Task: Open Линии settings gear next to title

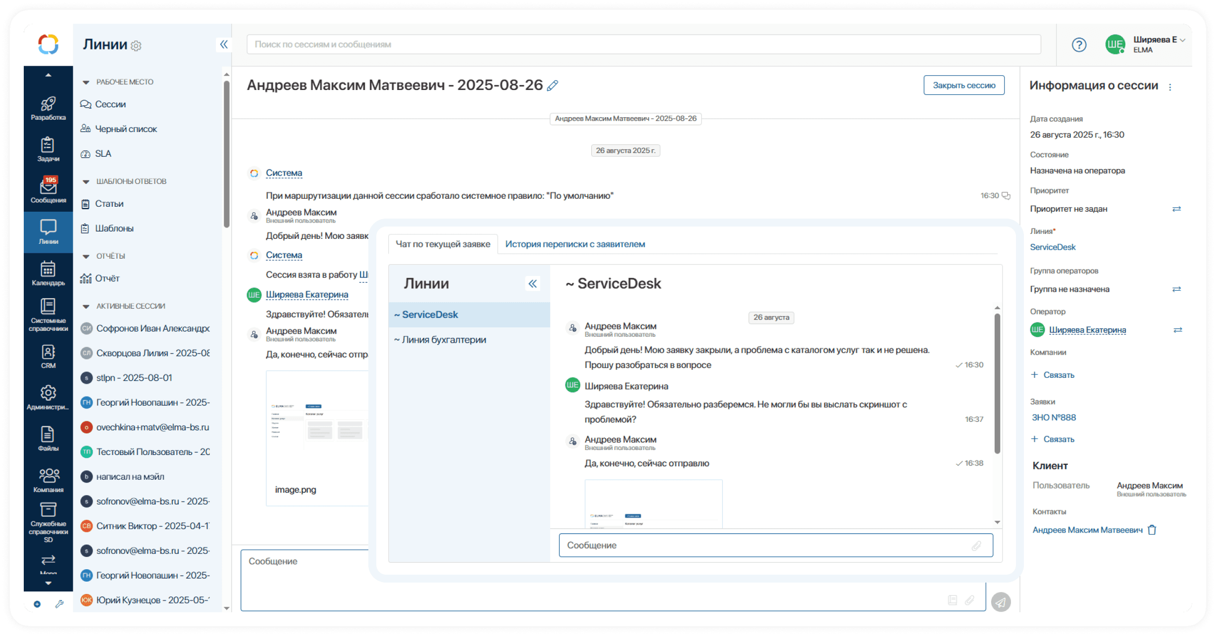Action: (136, 45)
